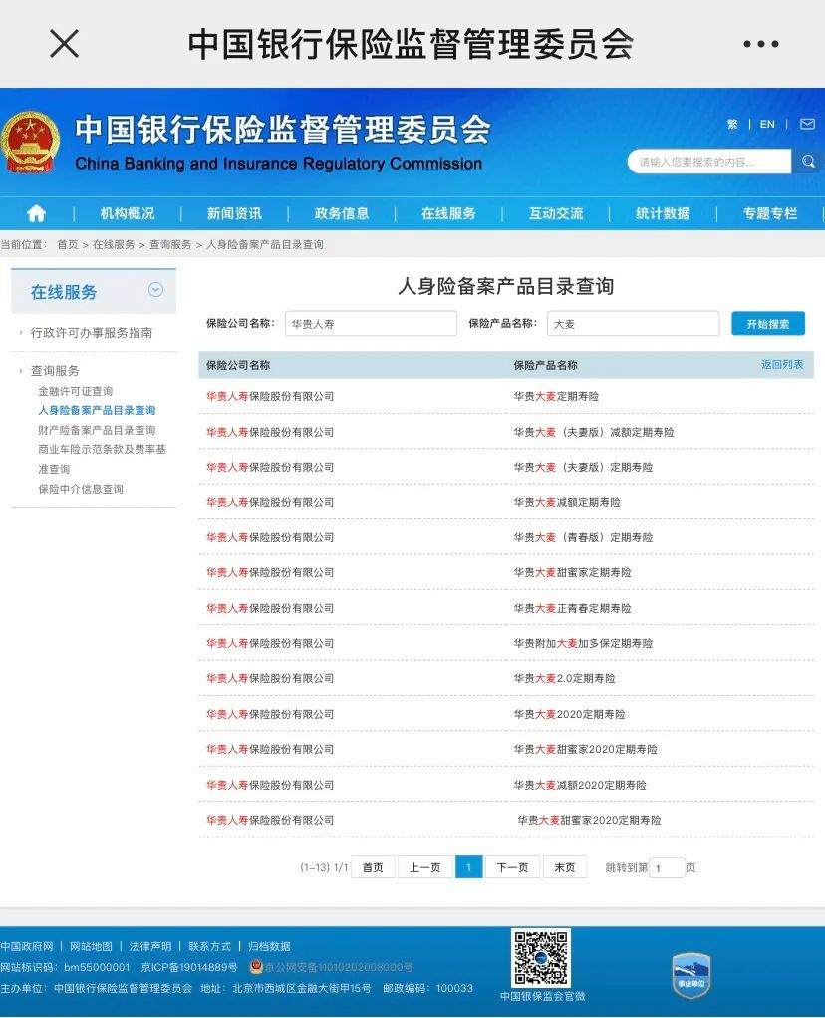The image size is (825, 1018).
Task: Select 华贵大麦甜蜜家定期寿险 product
Action: click(x=572, y=572)
